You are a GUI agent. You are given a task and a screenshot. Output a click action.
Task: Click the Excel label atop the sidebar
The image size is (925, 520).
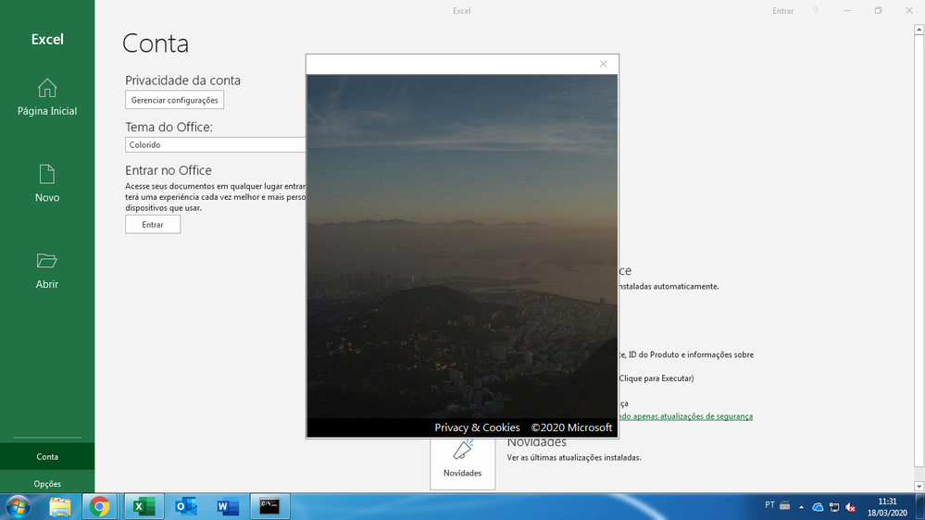click(x=47, y=39)
